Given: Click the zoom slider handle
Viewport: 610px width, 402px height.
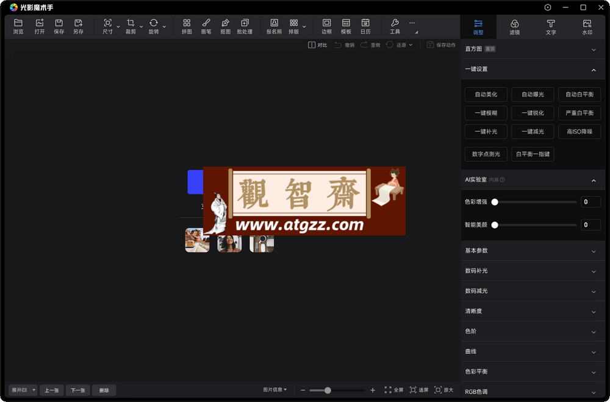Looking at the screenshot, I should (x=328, y=390).
